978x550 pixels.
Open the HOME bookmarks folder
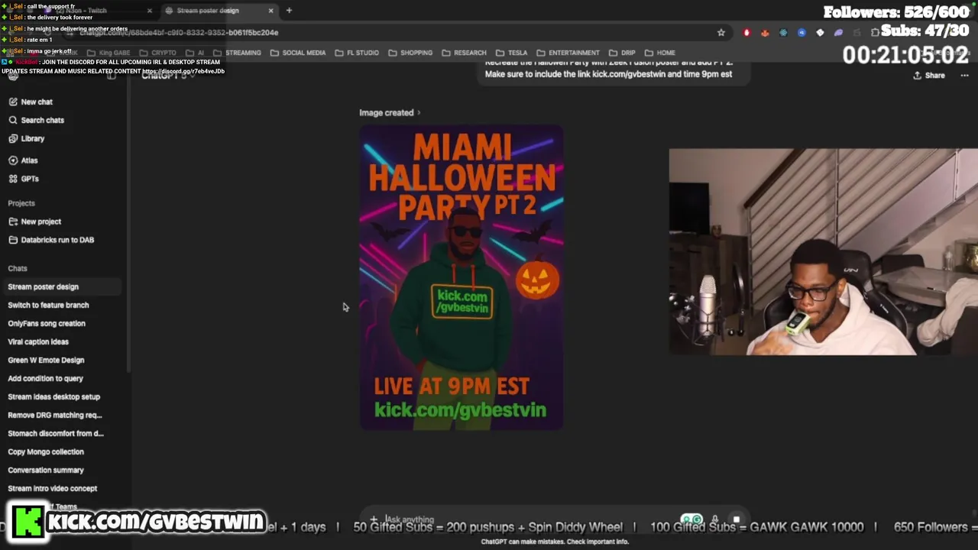point(659,53)
